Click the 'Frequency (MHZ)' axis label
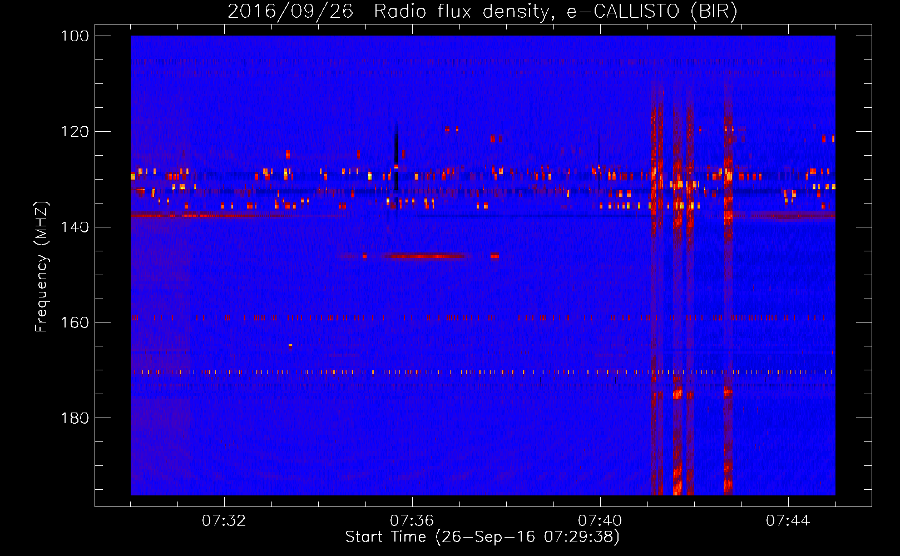This screenshot has height=556, width=900. tap(42, 266)
